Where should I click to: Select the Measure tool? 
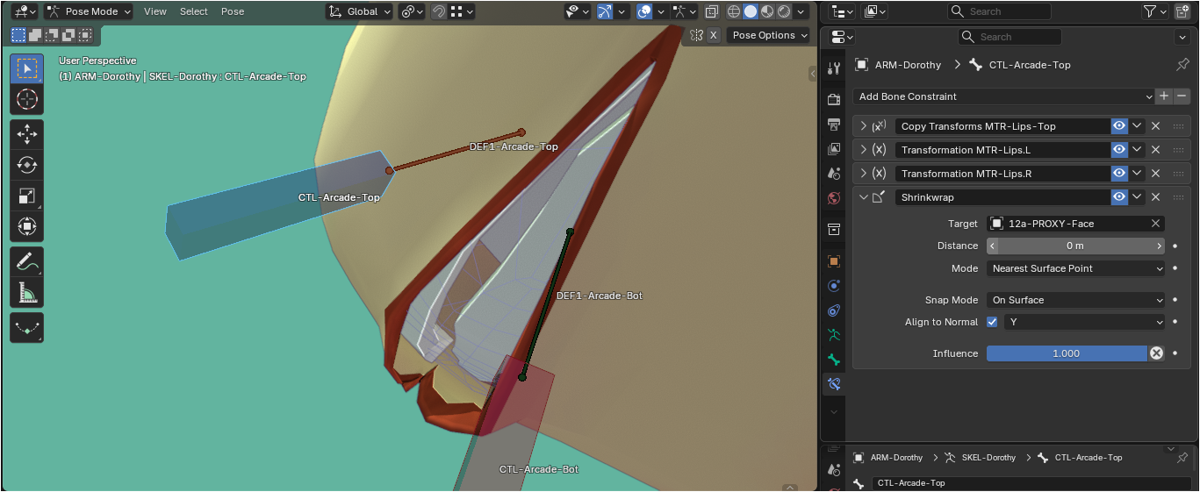point(26,292)
